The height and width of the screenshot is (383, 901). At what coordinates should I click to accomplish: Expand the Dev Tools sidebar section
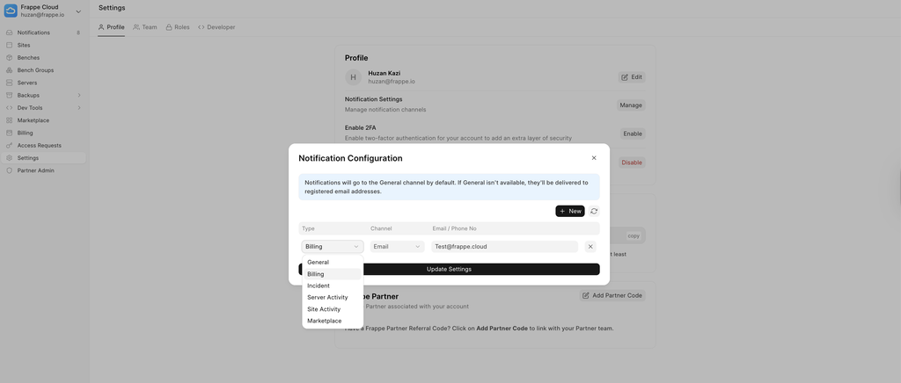(78, 108)
